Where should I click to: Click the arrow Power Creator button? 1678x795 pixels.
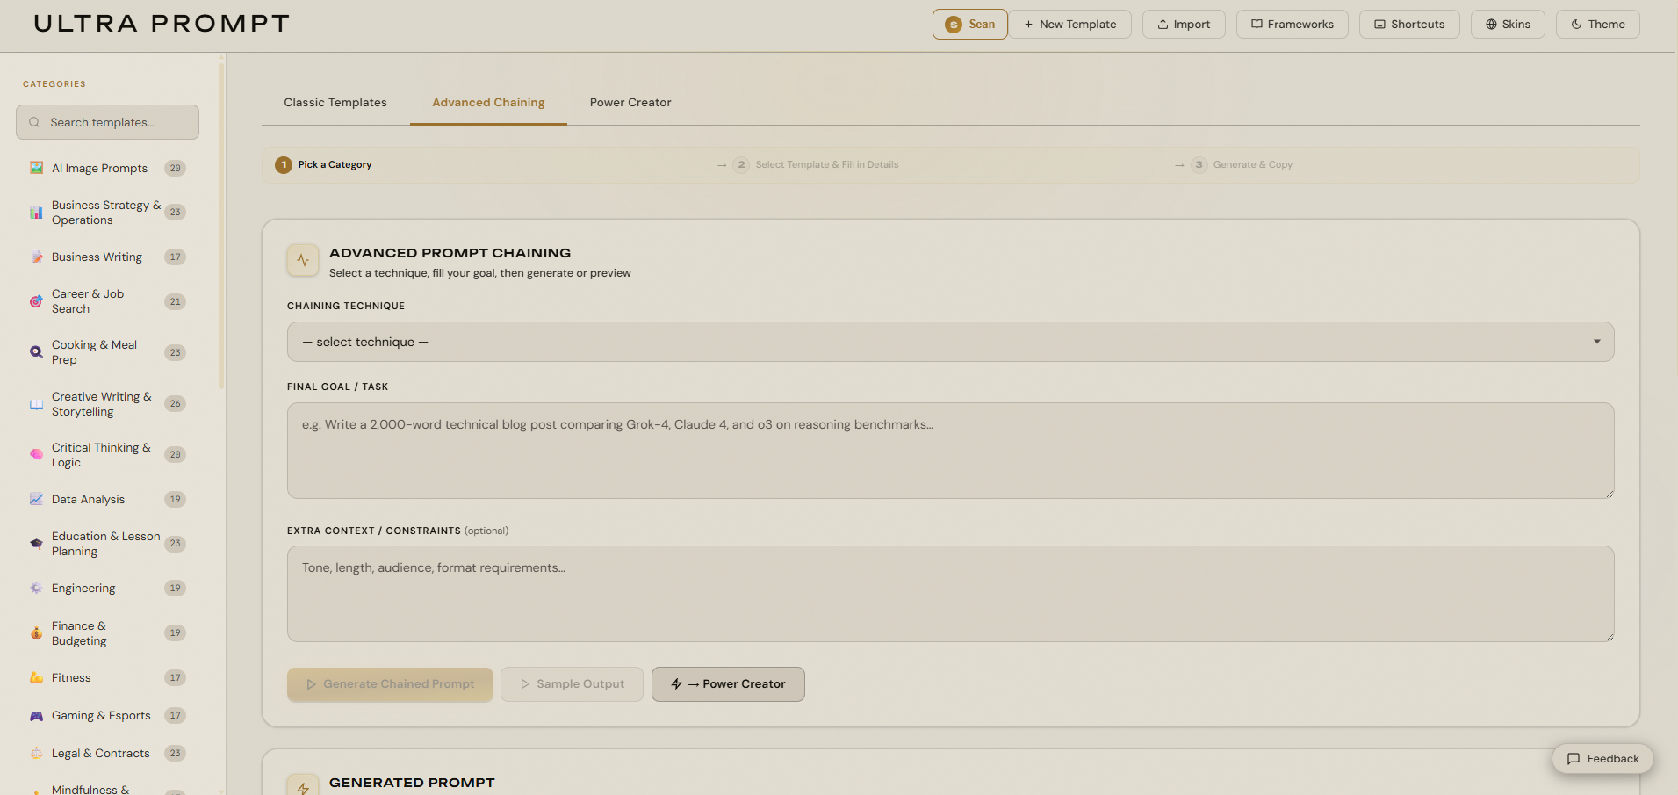coord(728,684)
